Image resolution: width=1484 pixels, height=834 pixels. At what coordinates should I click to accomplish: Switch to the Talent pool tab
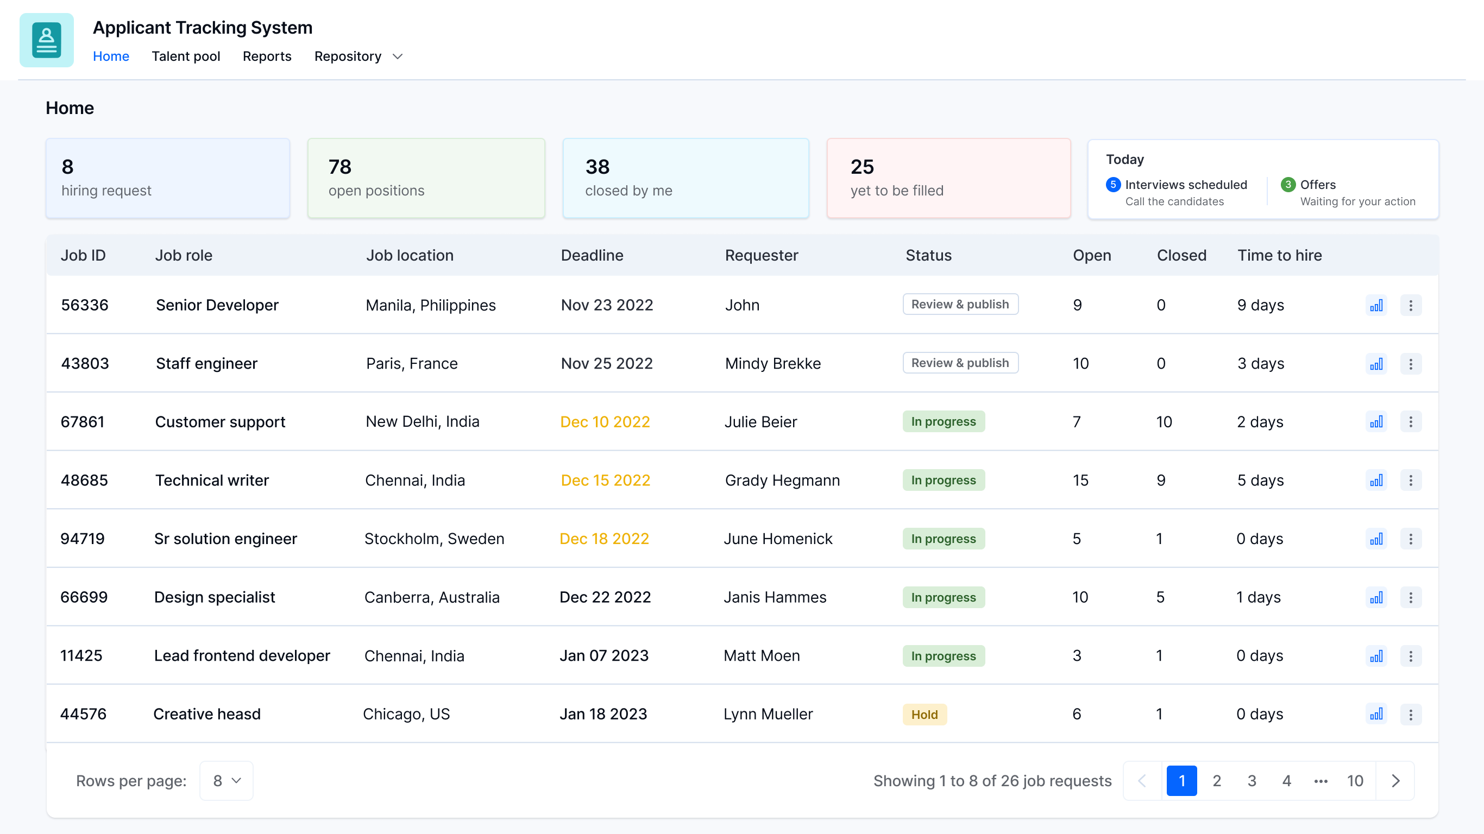click(x=186, y=56)
